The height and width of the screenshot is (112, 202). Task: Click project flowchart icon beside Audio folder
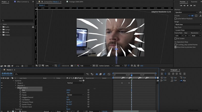pyautogui.click(x=33, y=27)
